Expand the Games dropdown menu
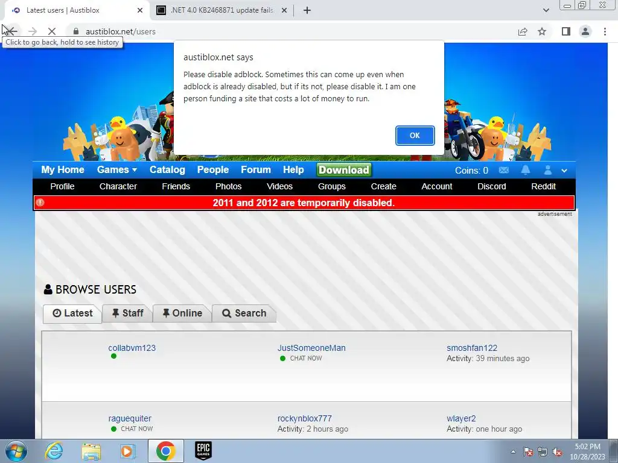Image resolution: width=618 pixels, height=463 pixels. (116, 169)
